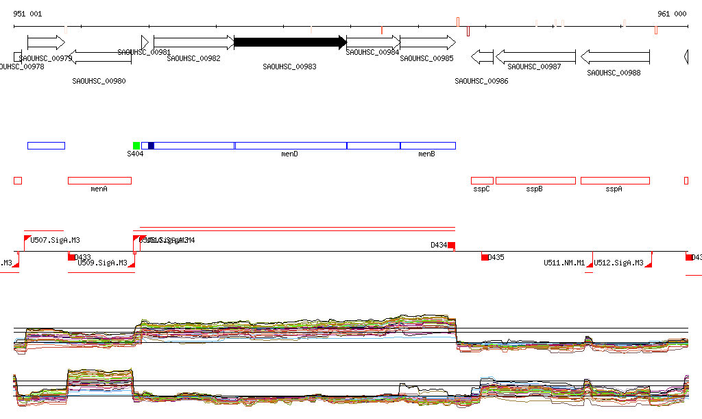
Task: Select the blue menB annotation box
Action: (428, 145)
